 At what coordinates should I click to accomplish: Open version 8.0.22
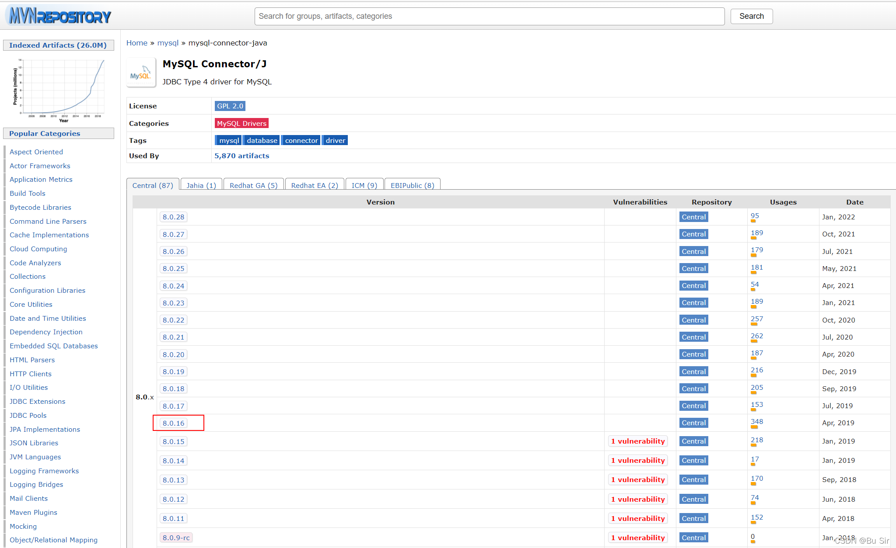(174, 320)
